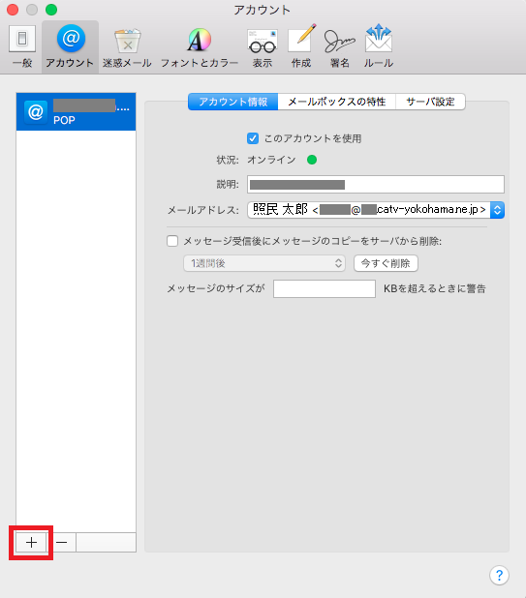Screen dimensions: 526x598
Task: Open help with the question mark button
Action: pyautogui.click(x=499, y=575)
